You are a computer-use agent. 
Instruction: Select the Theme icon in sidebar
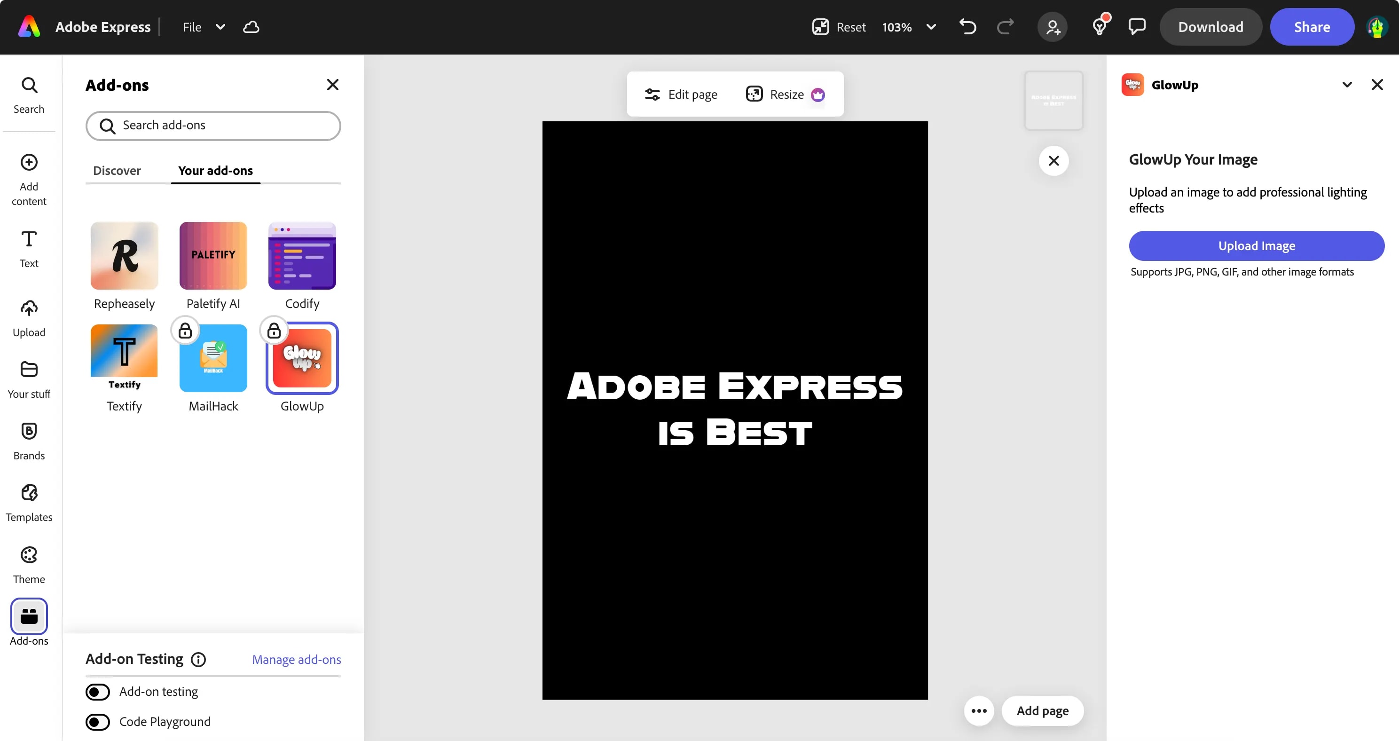[29, 564]
